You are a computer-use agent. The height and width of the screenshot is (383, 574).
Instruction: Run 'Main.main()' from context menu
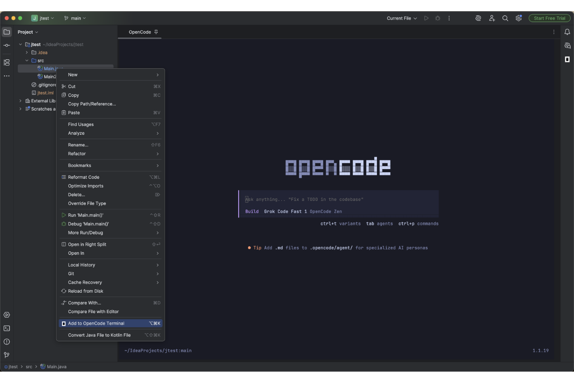(111, 215)
